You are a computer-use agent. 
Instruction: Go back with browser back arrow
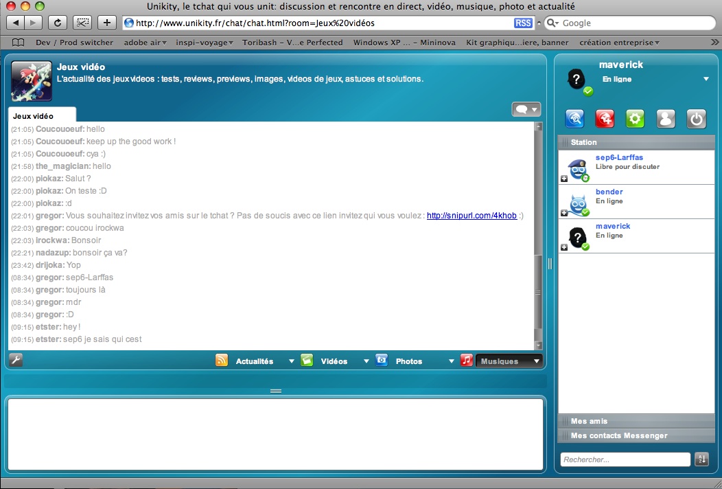[15, 23]
